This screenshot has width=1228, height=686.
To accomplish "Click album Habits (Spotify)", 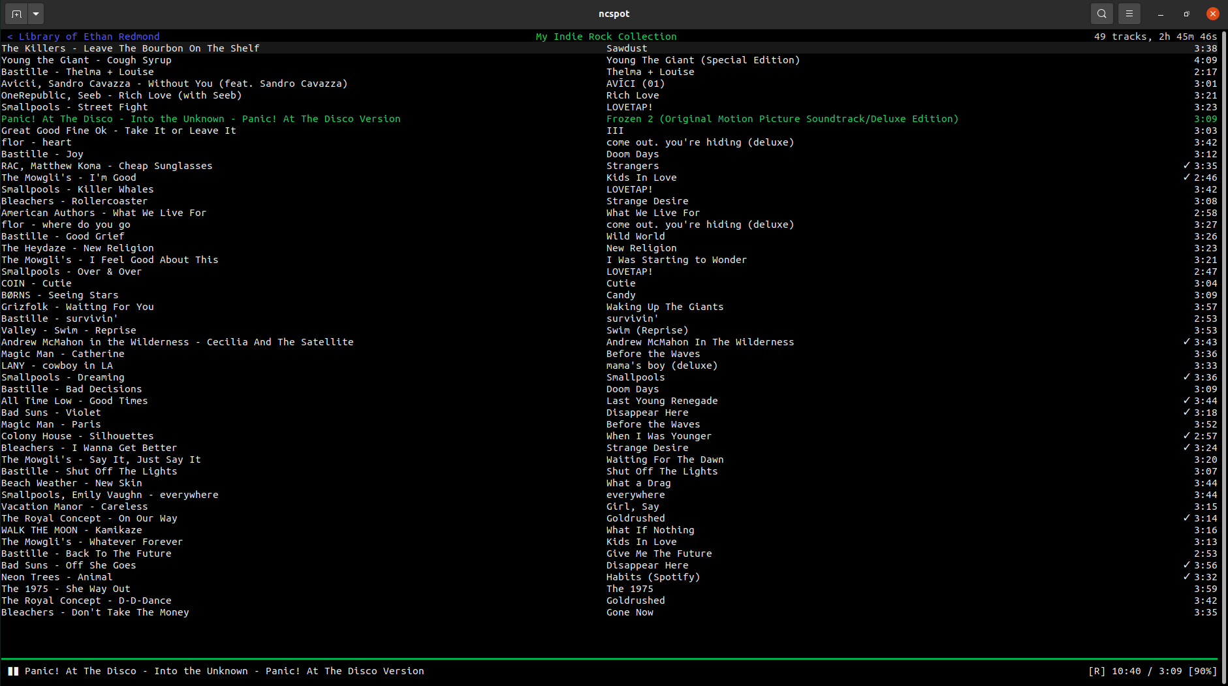I will pos(653,577).
